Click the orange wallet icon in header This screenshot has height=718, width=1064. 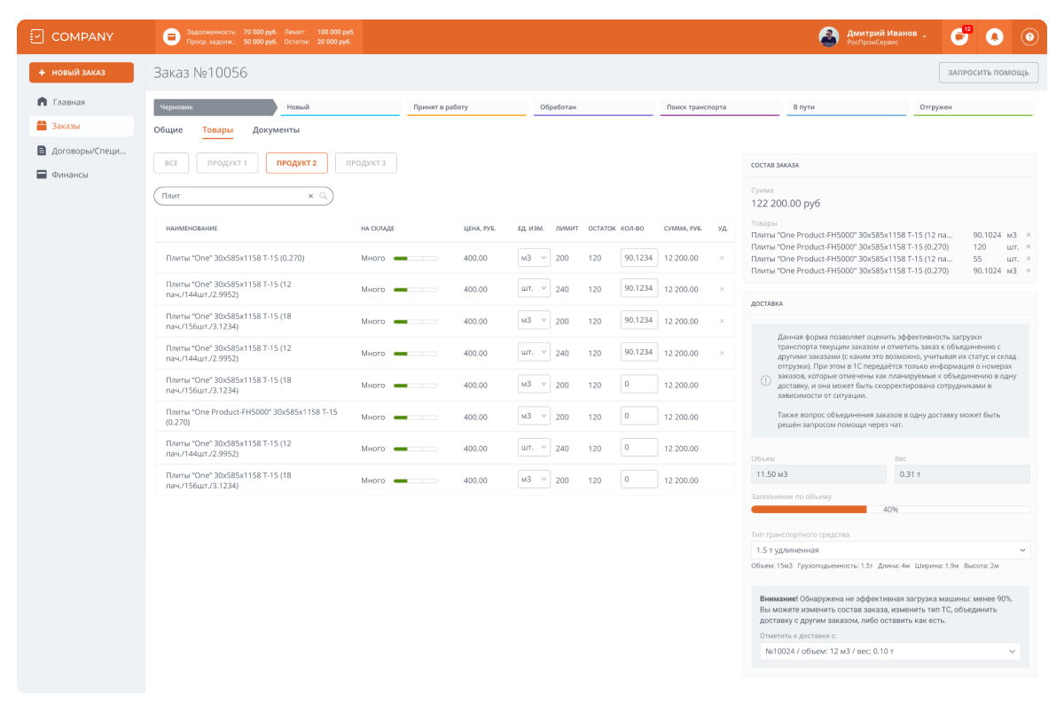172,37
